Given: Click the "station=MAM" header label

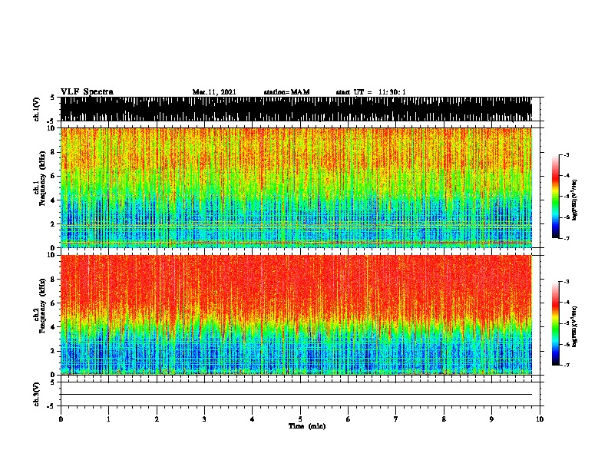Looking at the screenshot, I should pos(286,92).
